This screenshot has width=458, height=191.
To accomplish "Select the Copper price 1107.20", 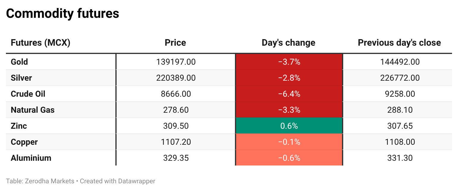I will pyautogui.click(x=176, y=142).
